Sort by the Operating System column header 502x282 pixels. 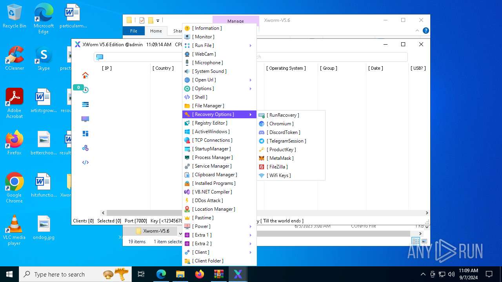click(286, 68)
